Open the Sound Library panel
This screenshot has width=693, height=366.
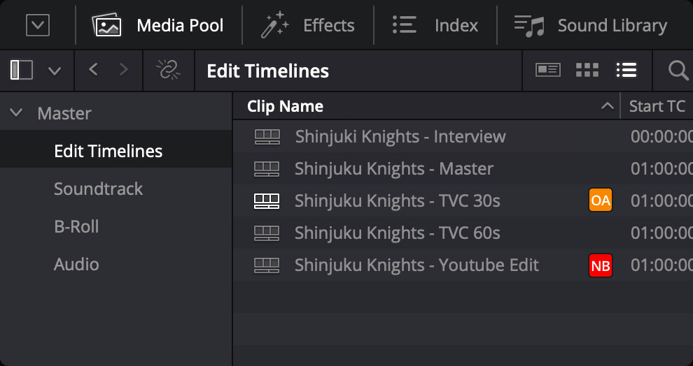click(x=590, y=26)
